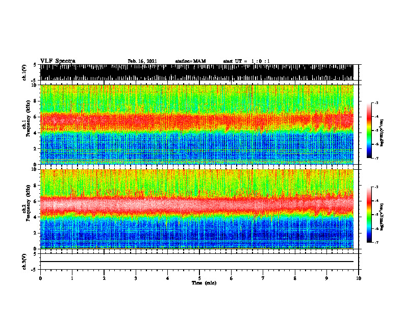404x312 pixels.
Task: Click the ch.2 spectrogram color scale bar
Action: [369, 215]
